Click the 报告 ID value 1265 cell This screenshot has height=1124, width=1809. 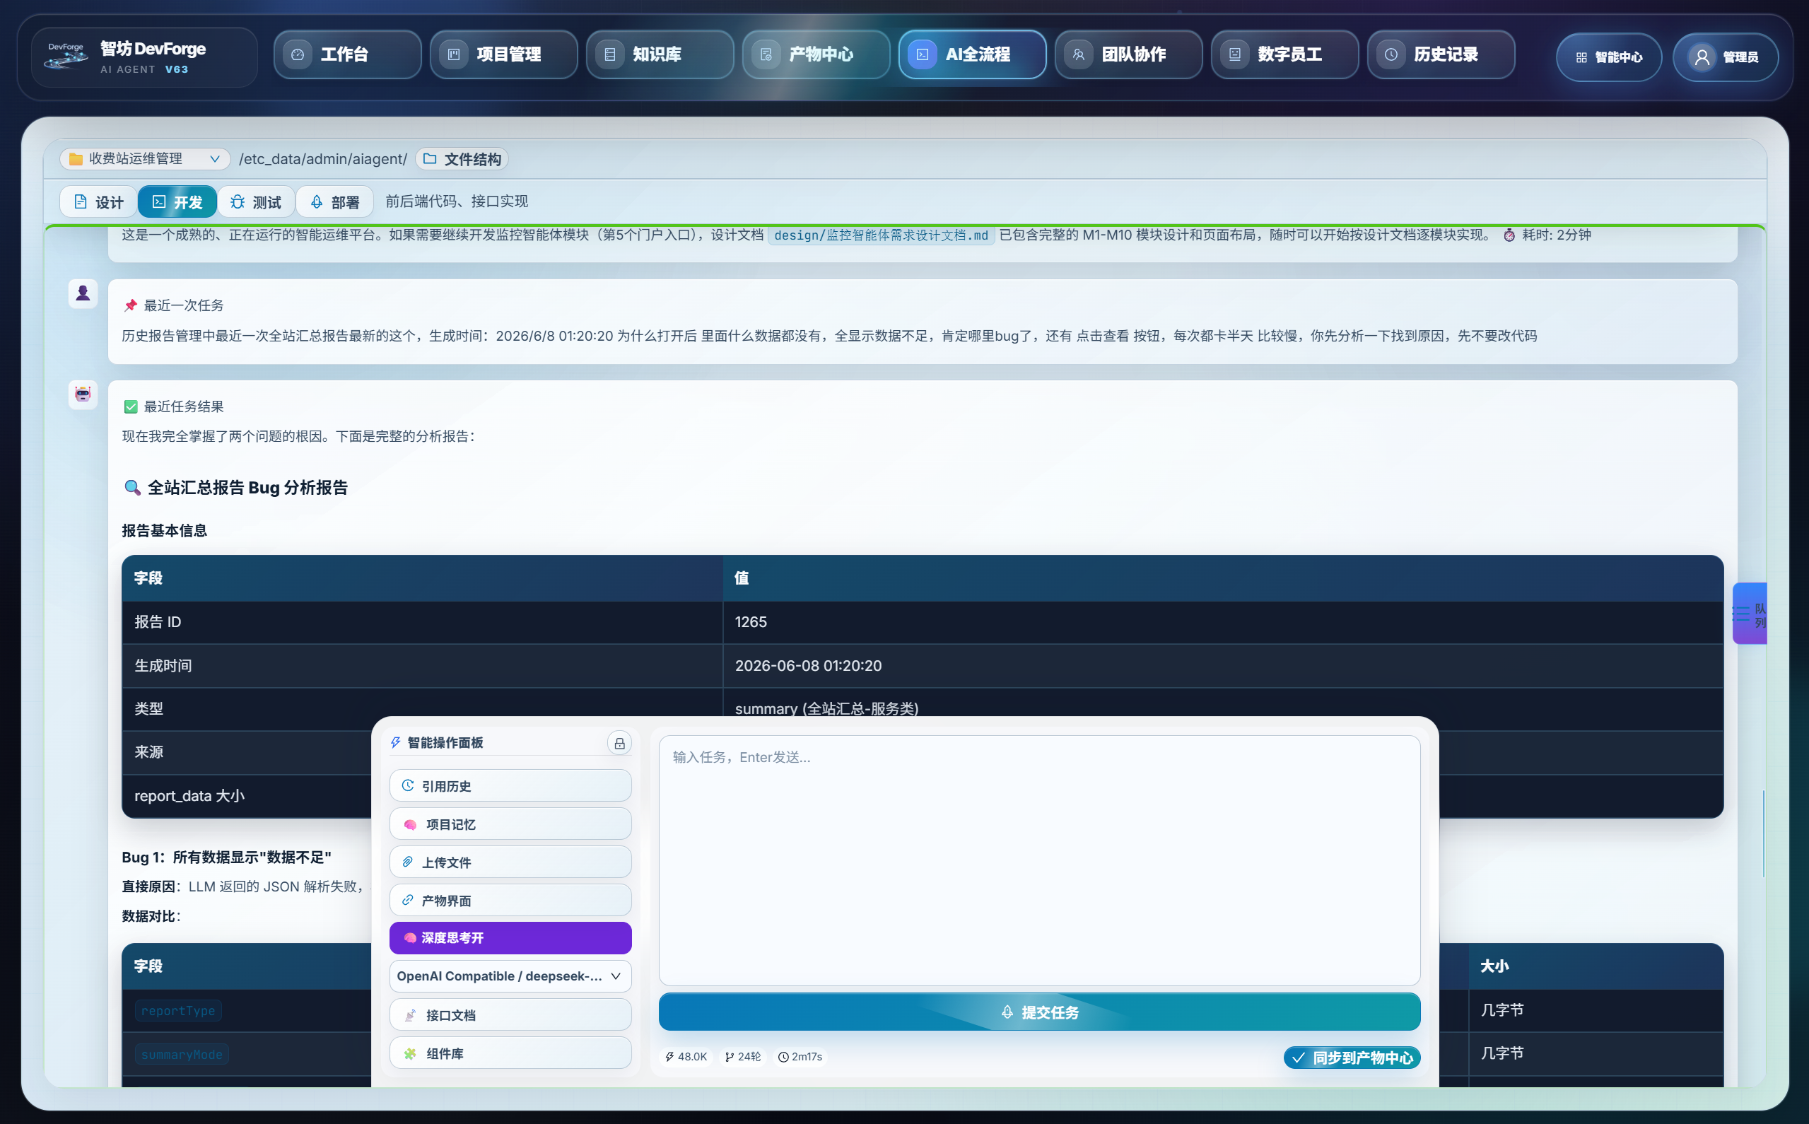1222,622
